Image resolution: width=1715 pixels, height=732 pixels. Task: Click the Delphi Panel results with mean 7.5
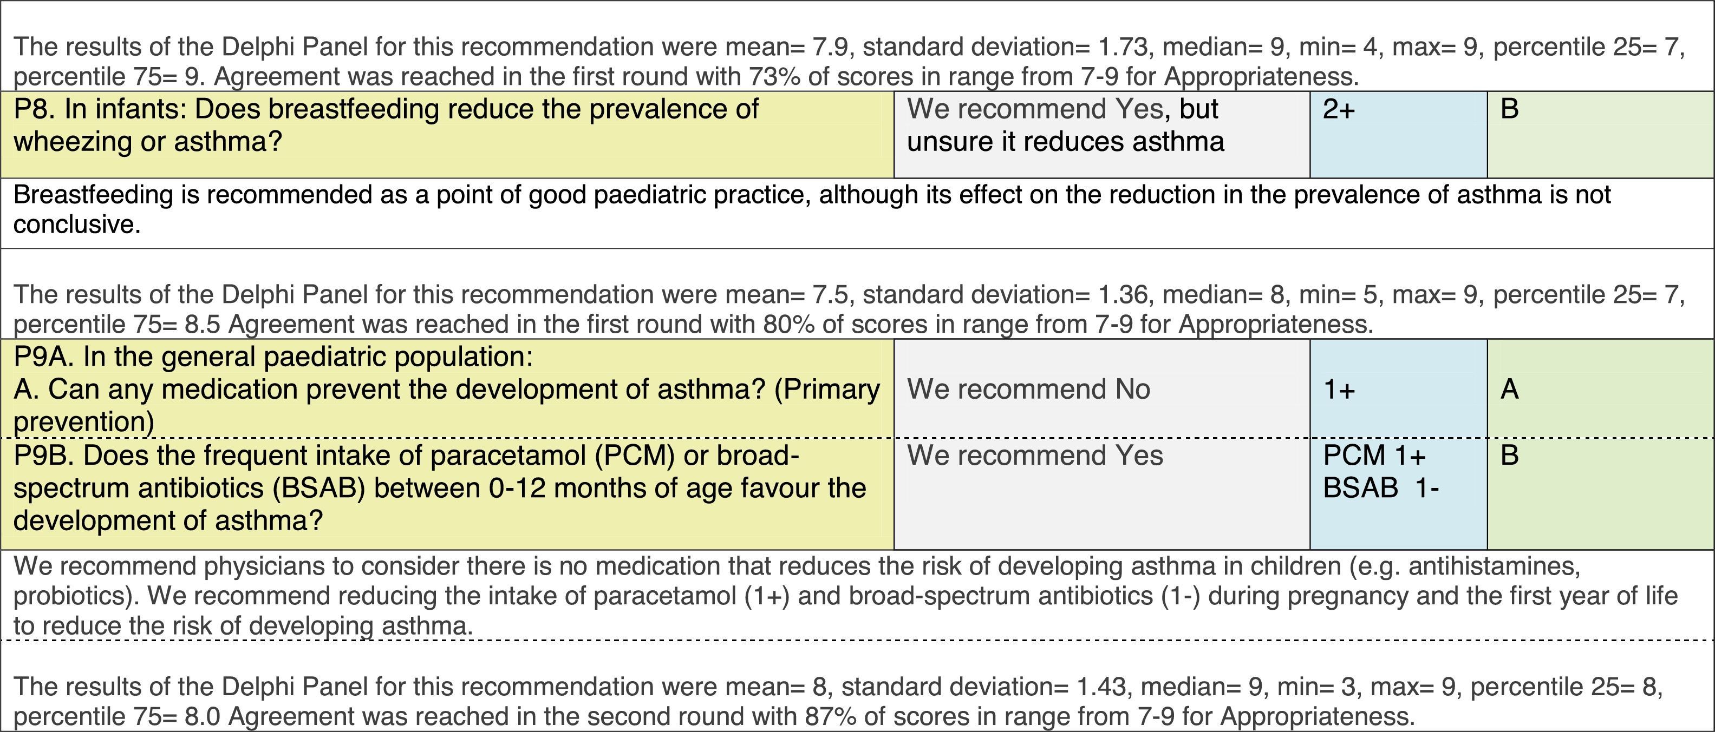(849, 294)
